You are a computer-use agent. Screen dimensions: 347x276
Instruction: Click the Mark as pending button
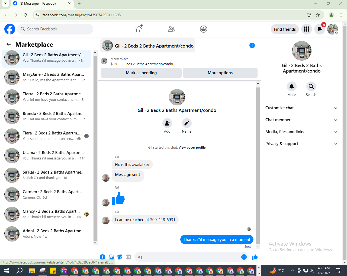141,73
